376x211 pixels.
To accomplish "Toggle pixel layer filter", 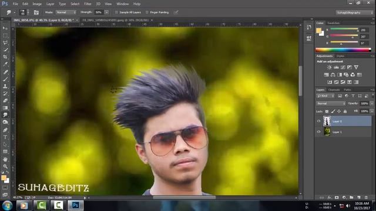I will pos(340,96).
